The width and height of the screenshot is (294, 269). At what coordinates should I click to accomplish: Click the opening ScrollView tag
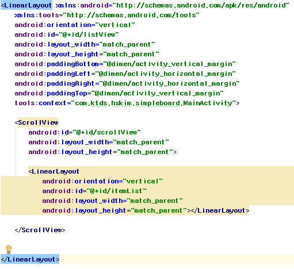point(36,122)
